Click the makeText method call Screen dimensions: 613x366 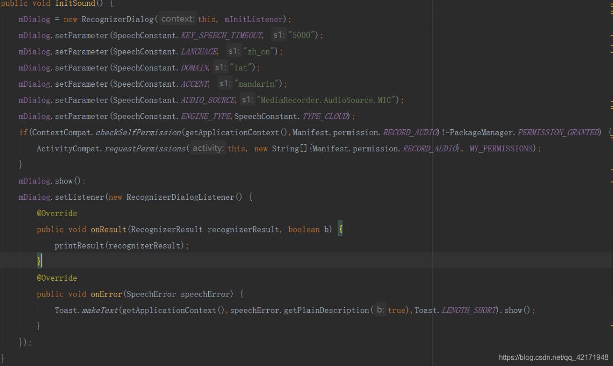100,310
